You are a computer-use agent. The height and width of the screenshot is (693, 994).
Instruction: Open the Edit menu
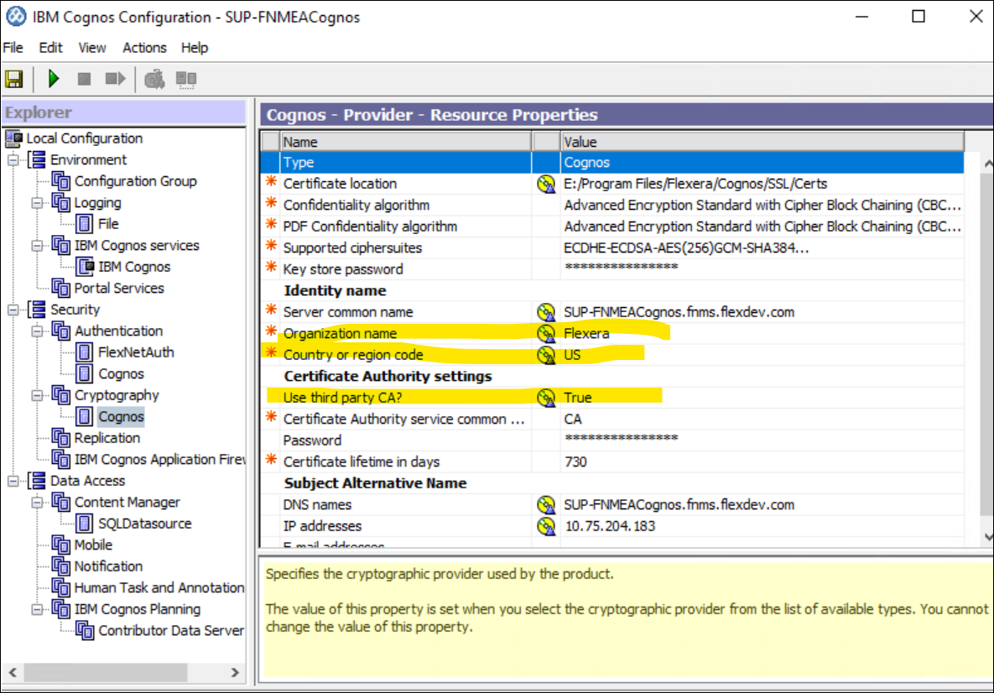(x=50, y=48)
